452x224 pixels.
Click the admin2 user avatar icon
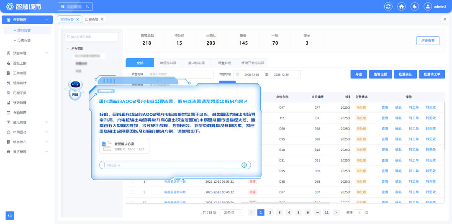[428, 7]
